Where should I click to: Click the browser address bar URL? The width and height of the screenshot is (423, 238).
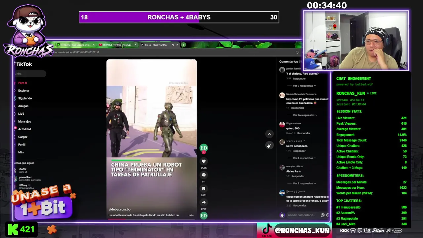click(x=76, y=52)
